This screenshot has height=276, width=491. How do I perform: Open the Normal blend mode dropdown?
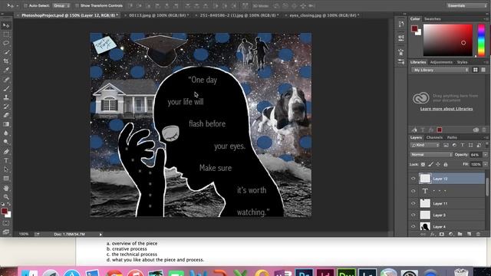click(x=431, y=155)
